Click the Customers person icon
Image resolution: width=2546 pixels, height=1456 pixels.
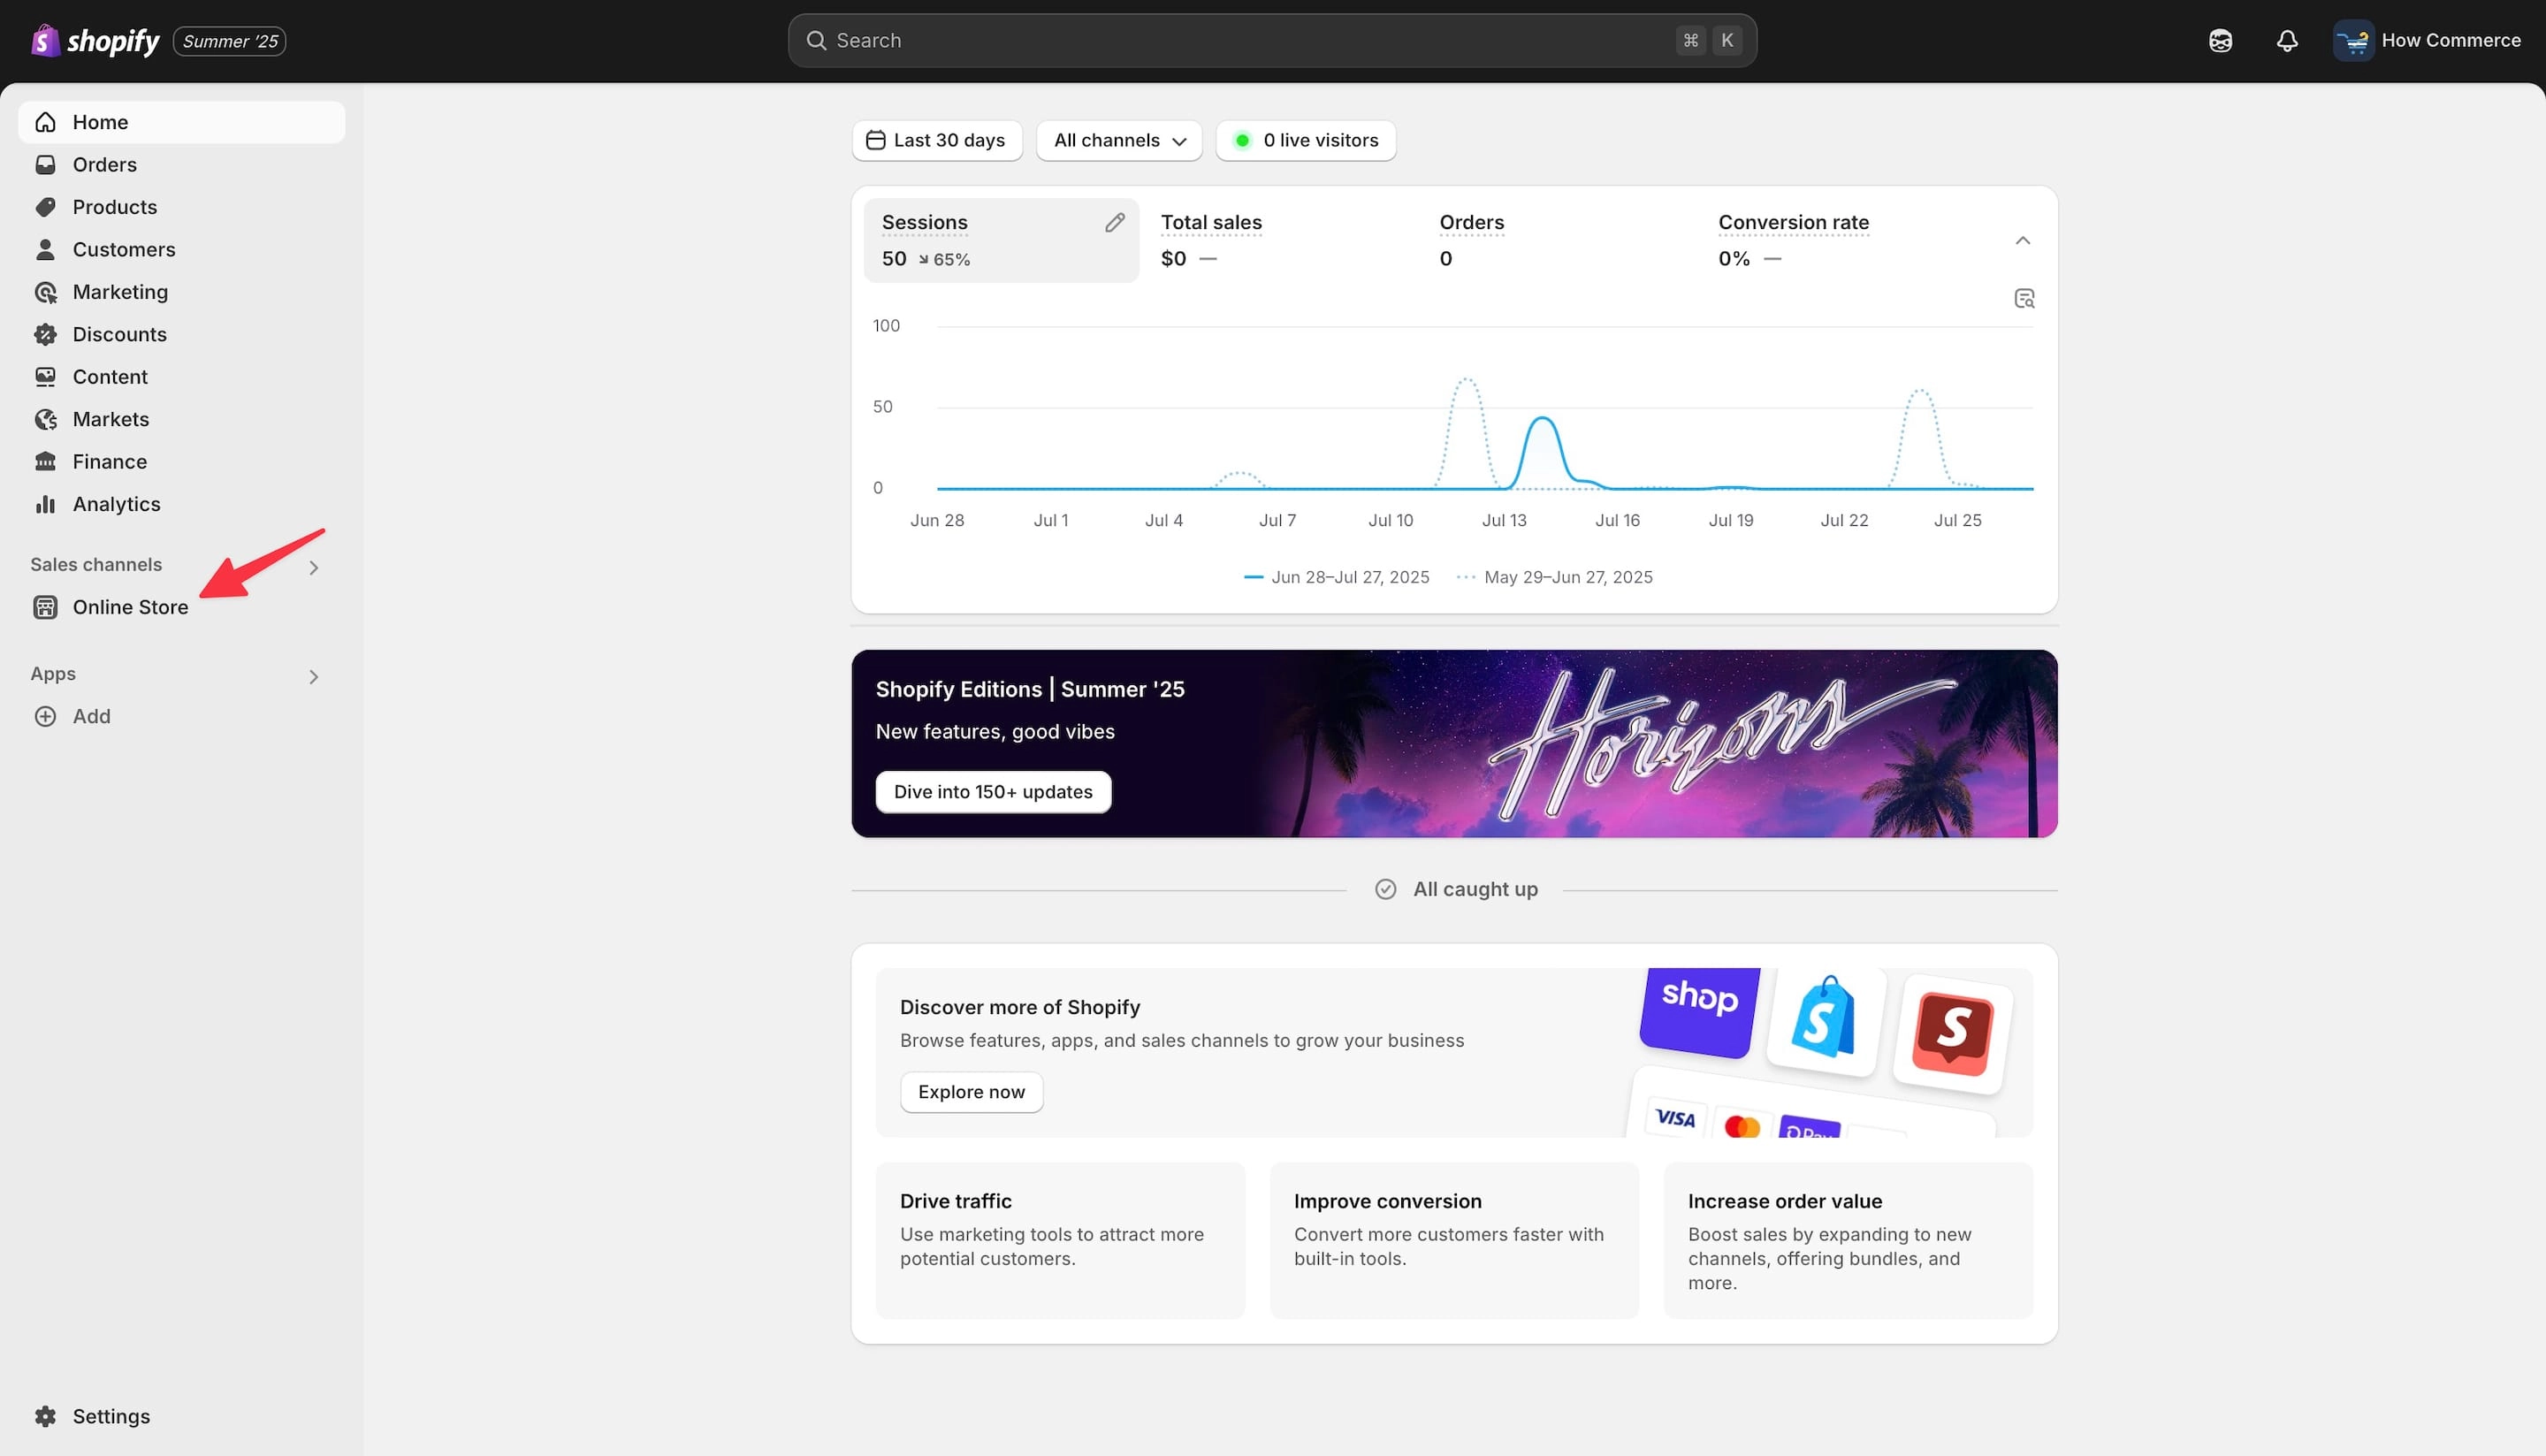click(x=45, y=250)
